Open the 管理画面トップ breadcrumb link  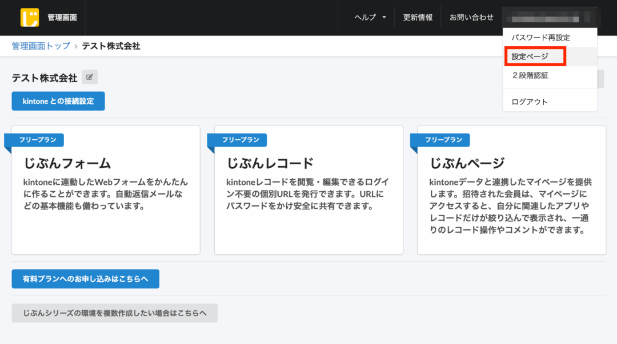coord(40,46)
